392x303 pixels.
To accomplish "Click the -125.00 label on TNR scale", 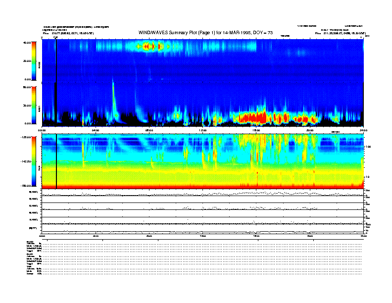I will pyautogui.click(x=26, y=137).
